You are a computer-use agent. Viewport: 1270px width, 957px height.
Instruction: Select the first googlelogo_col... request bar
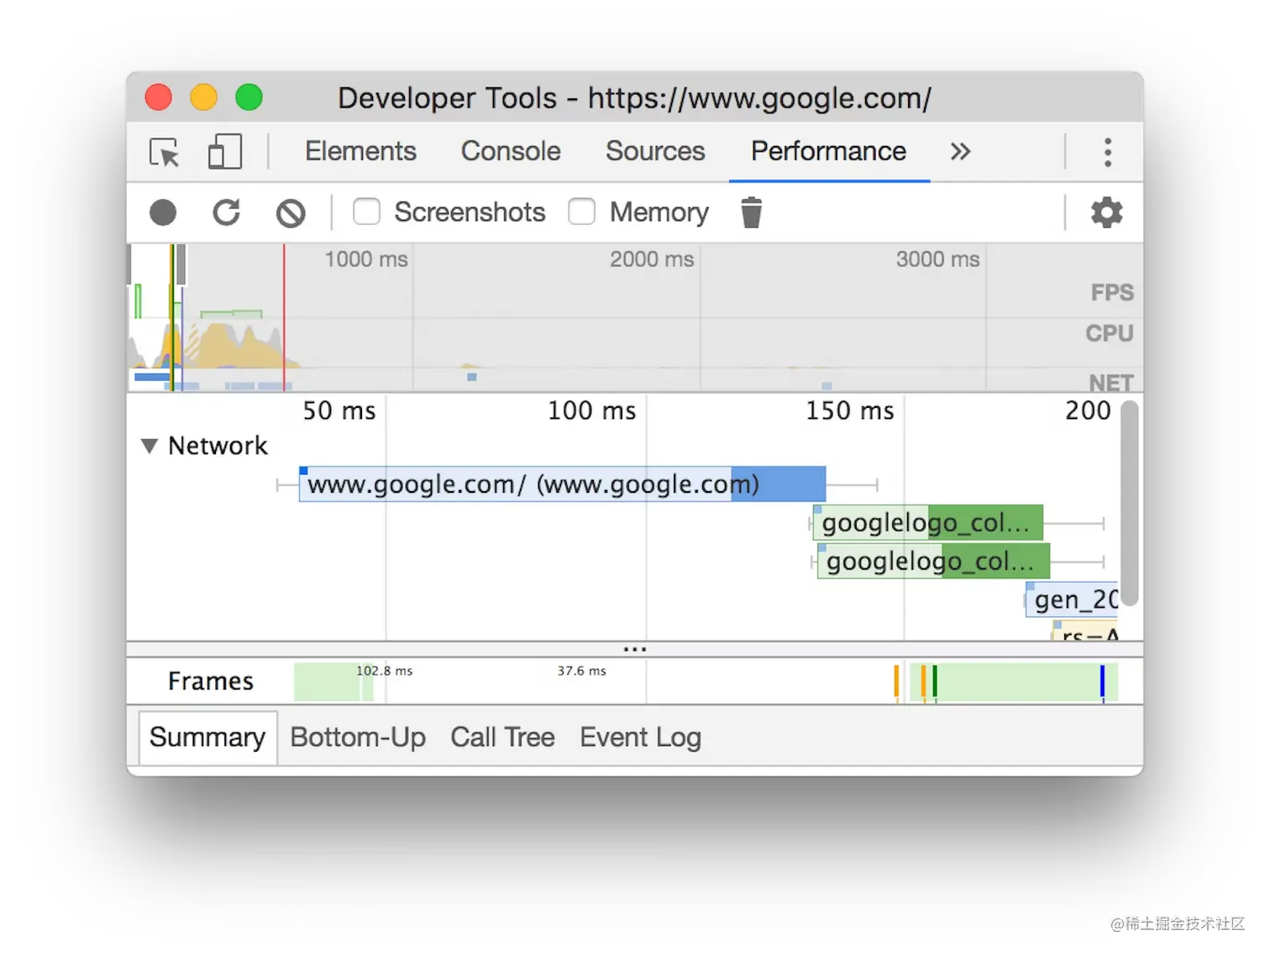[927, 523]
